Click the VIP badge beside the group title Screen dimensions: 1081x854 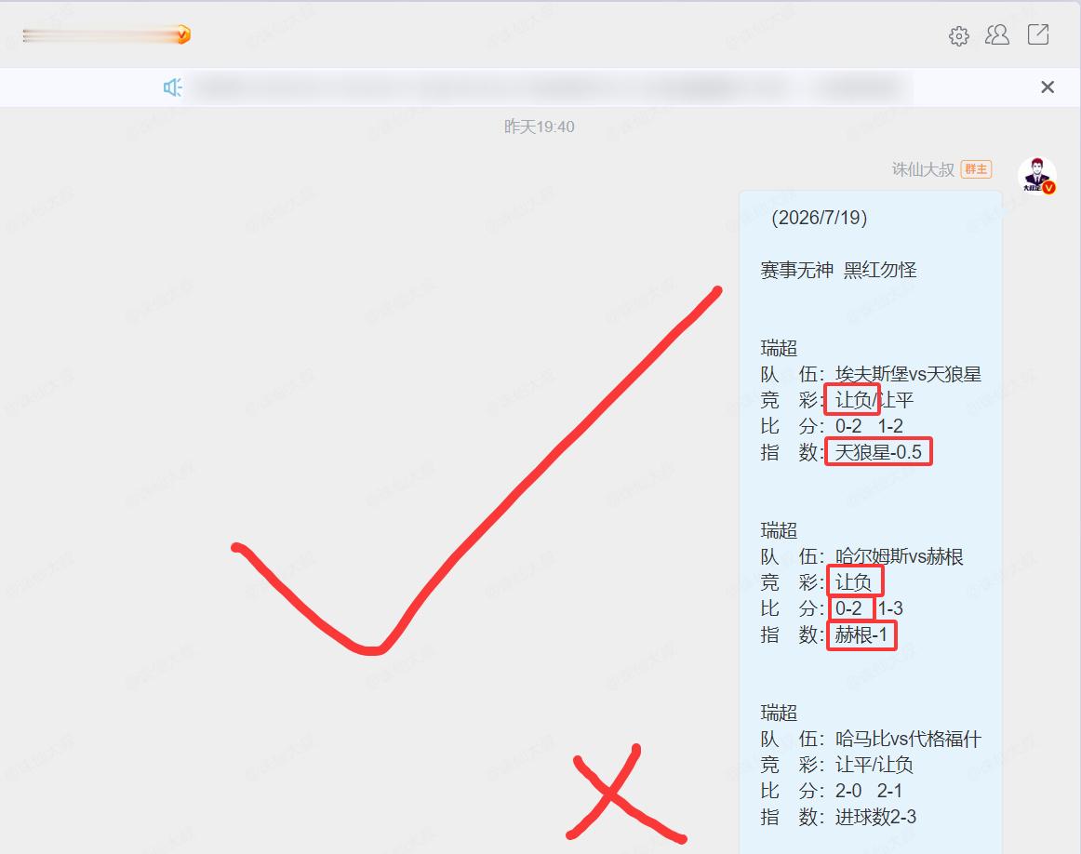coord(183,34)
